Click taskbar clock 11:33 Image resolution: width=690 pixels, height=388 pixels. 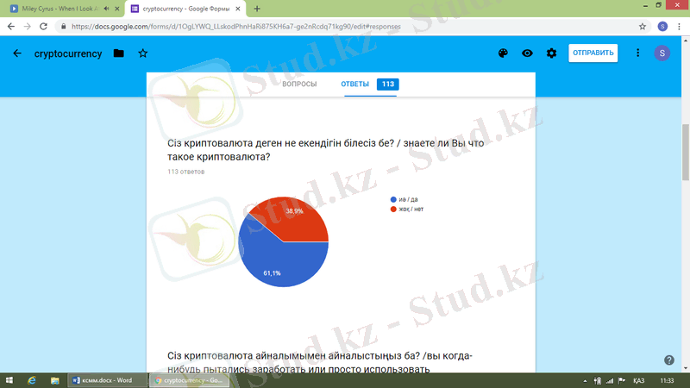tap(667, 380)
